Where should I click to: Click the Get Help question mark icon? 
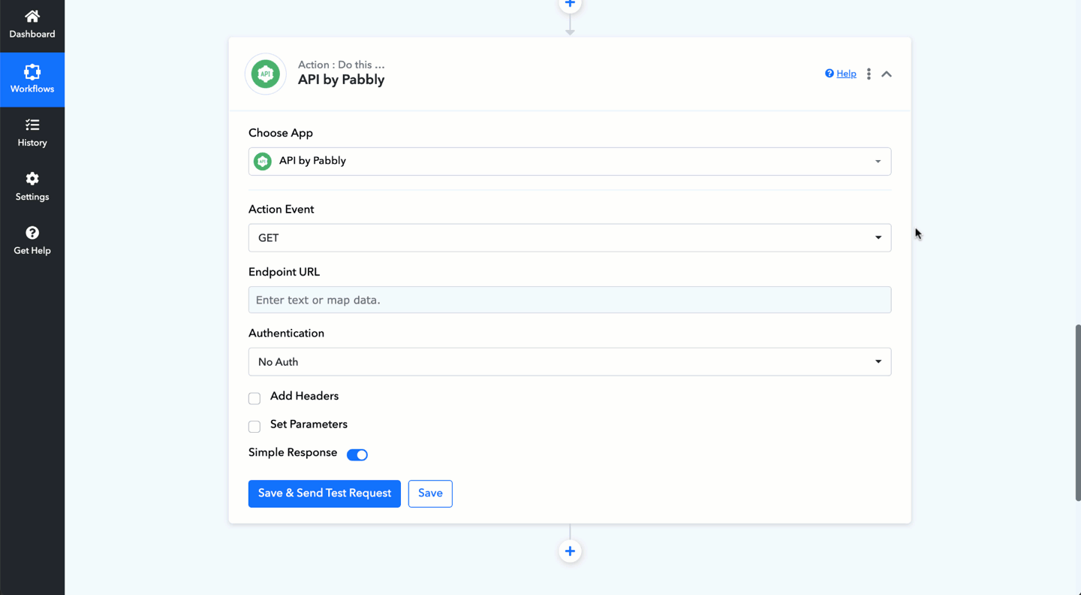point(32,233)
